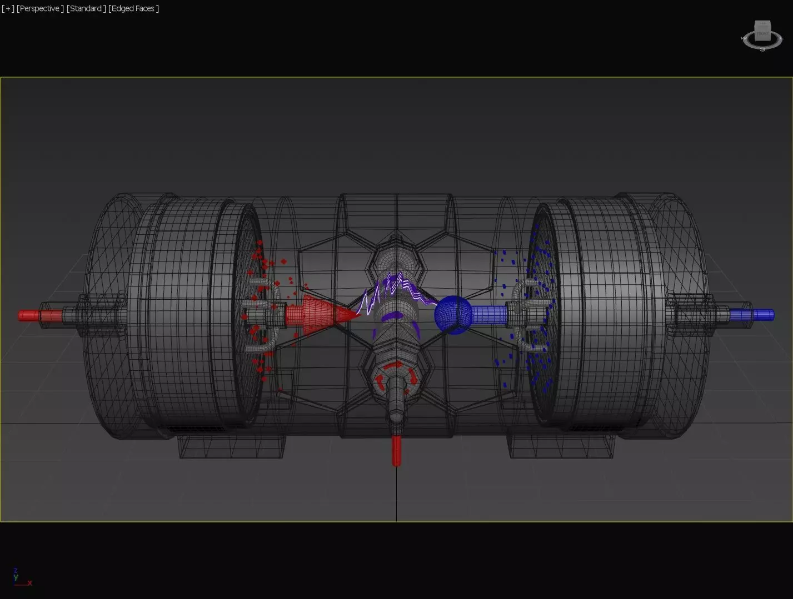Viewport: 793px width, 599px height.
Task: Open the Standard shading label menu
Action: click(86, 8)
